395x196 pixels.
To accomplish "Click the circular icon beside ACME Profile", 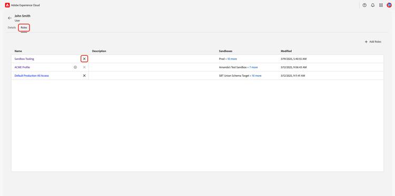I will pos(75,67).
